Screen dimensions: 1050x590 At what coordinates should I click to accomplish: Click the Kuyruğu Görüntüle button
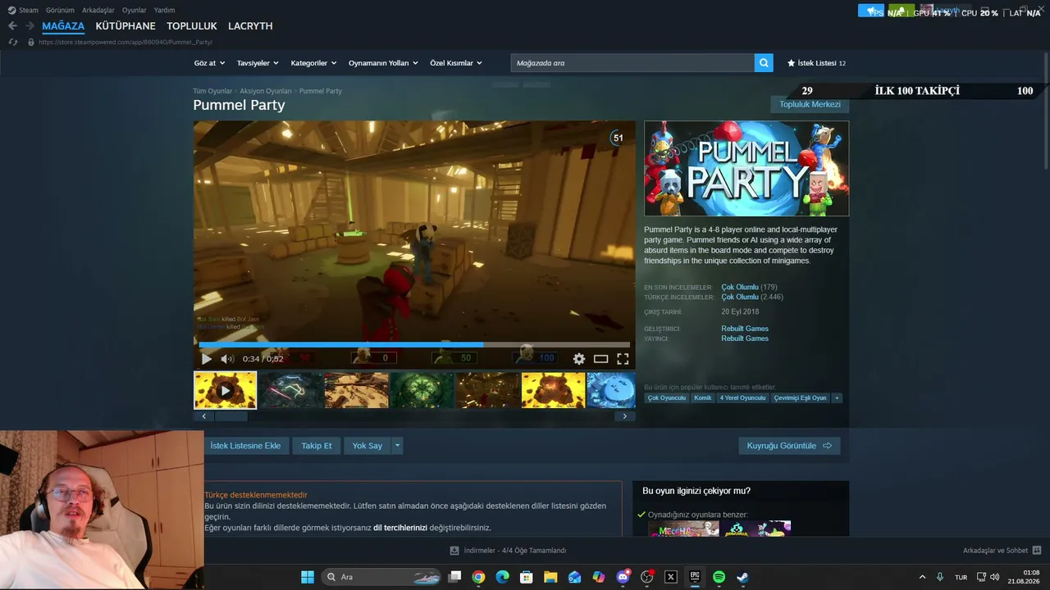(x=789, y=446)
